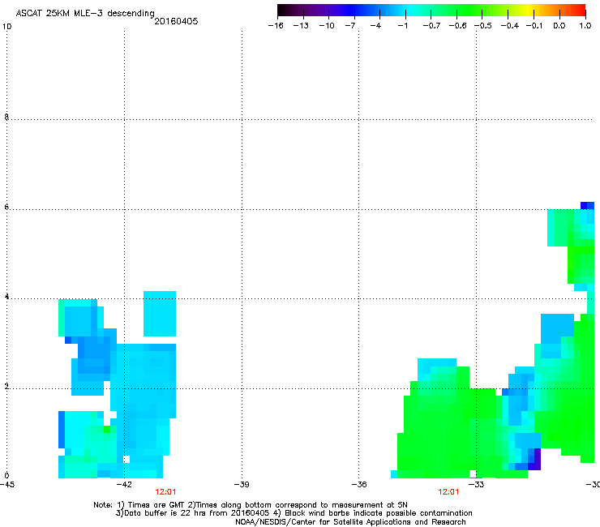Click the colorbar label -10

(x=327, y=26)
